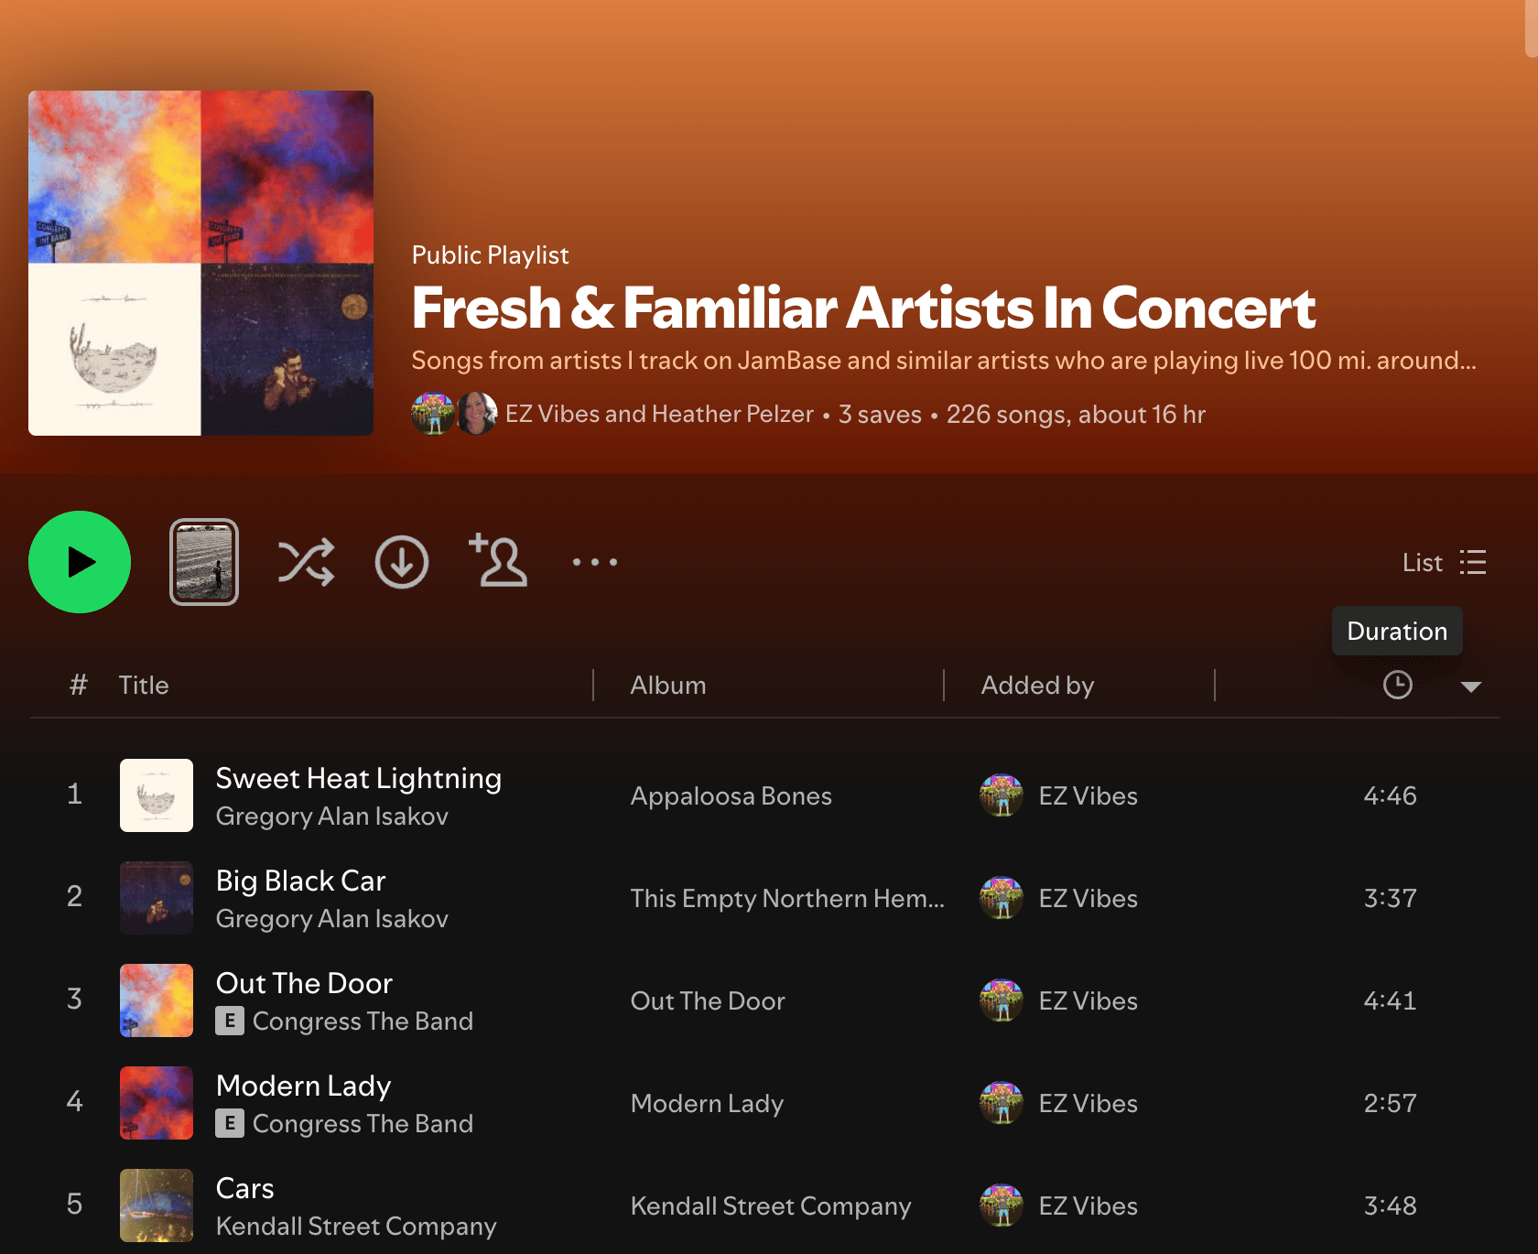Enable shuffle for this playlist
Screen dimensions: 1538x1254
306,562
